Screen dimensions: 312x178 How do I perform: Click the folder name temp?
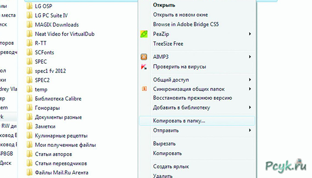click(41, 89)
